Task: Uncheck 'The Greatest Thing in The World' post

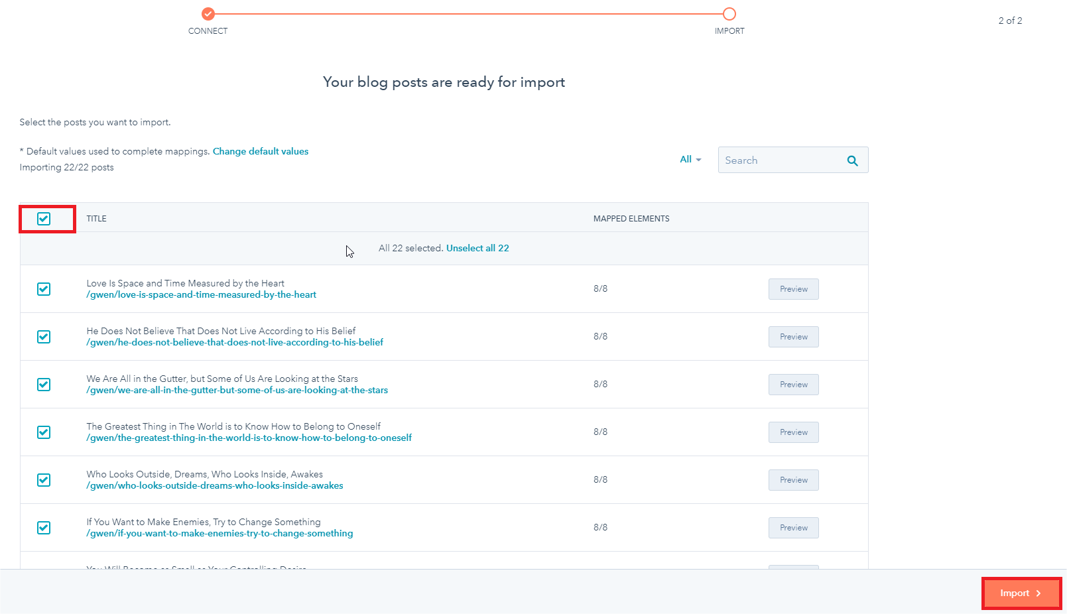Action: [44, 432]
